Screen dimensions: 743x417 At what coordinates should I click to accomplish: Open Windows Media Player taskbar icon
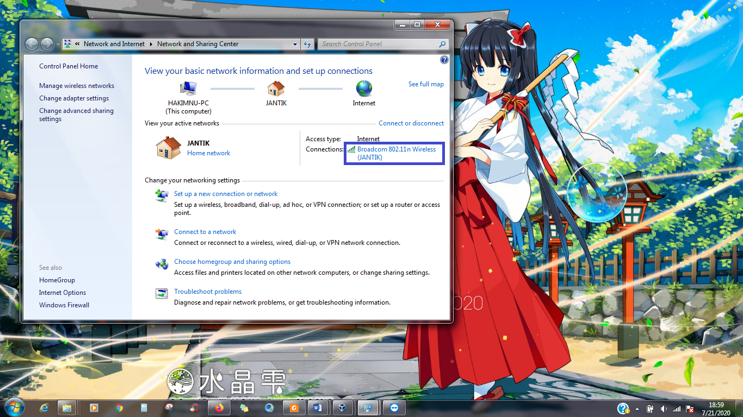click(x=94, y=408)
